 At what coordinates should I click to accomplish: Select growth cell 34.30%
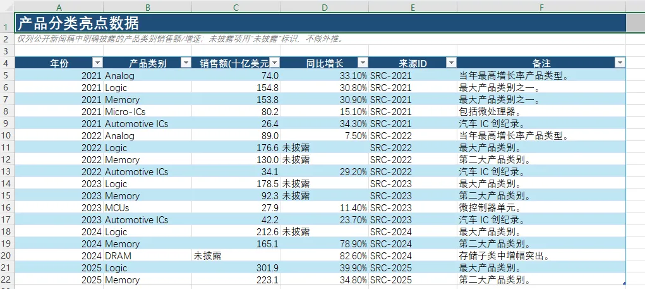pyautogui.click(x=324, y=123)
